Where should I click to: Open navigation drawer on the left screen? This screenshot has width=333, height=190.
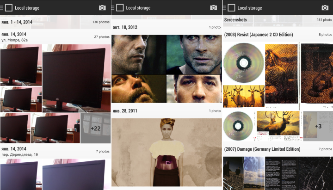click(x=1, y=8)
